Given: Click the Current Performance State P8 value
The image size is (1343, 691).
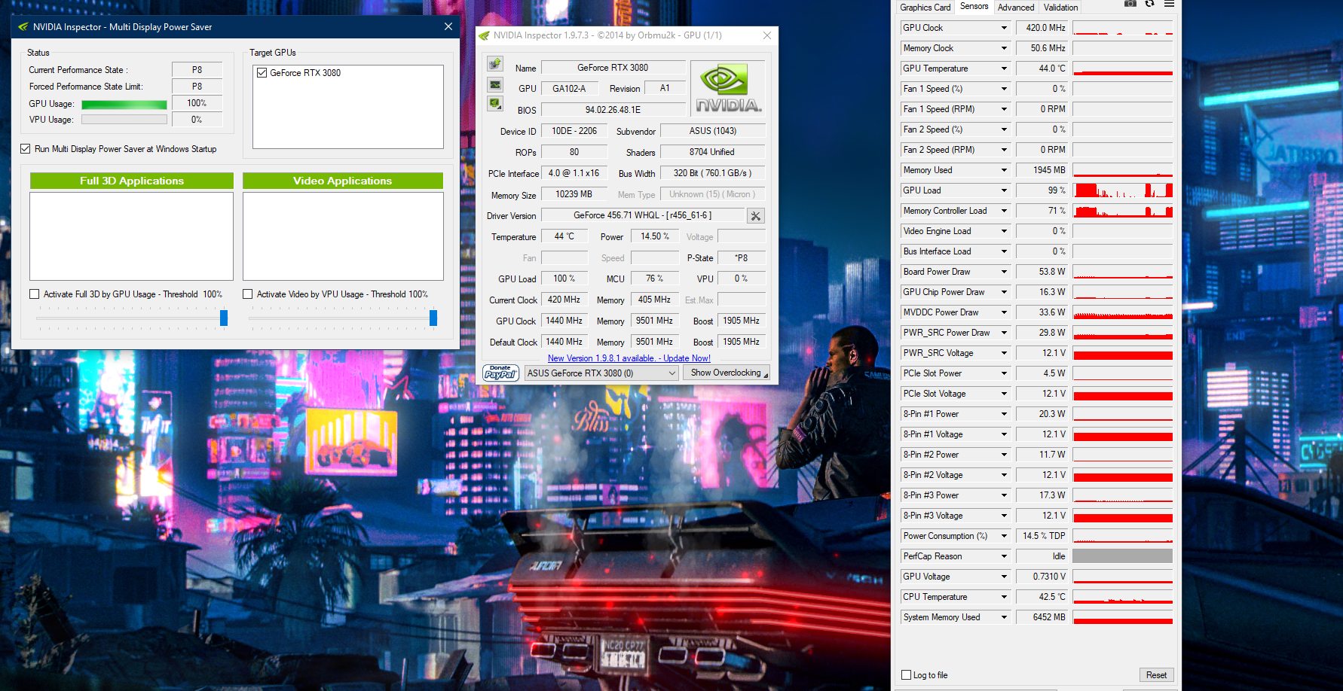Looking at the screenshot, I should click(x=197, y=70).
